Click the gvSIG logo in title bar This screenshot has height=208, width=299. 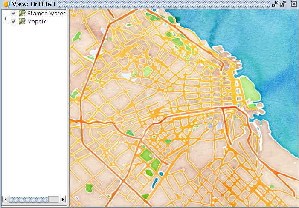pyautogui.click(x=6, y=4)
